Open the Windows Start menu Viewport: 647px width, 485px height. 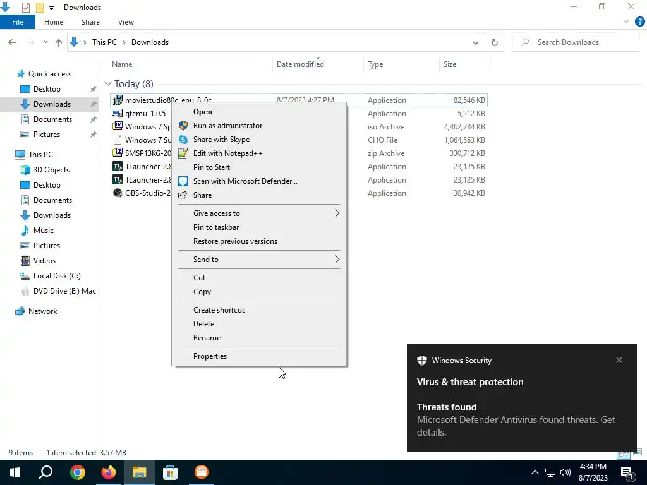click(15, 472)
